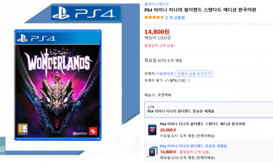Click the 화요일 6/10 도착 예정 delivery text
Image resolution: width=273 pixels, height=162 pixels.
pyautogui.click(x=163, y=61)
